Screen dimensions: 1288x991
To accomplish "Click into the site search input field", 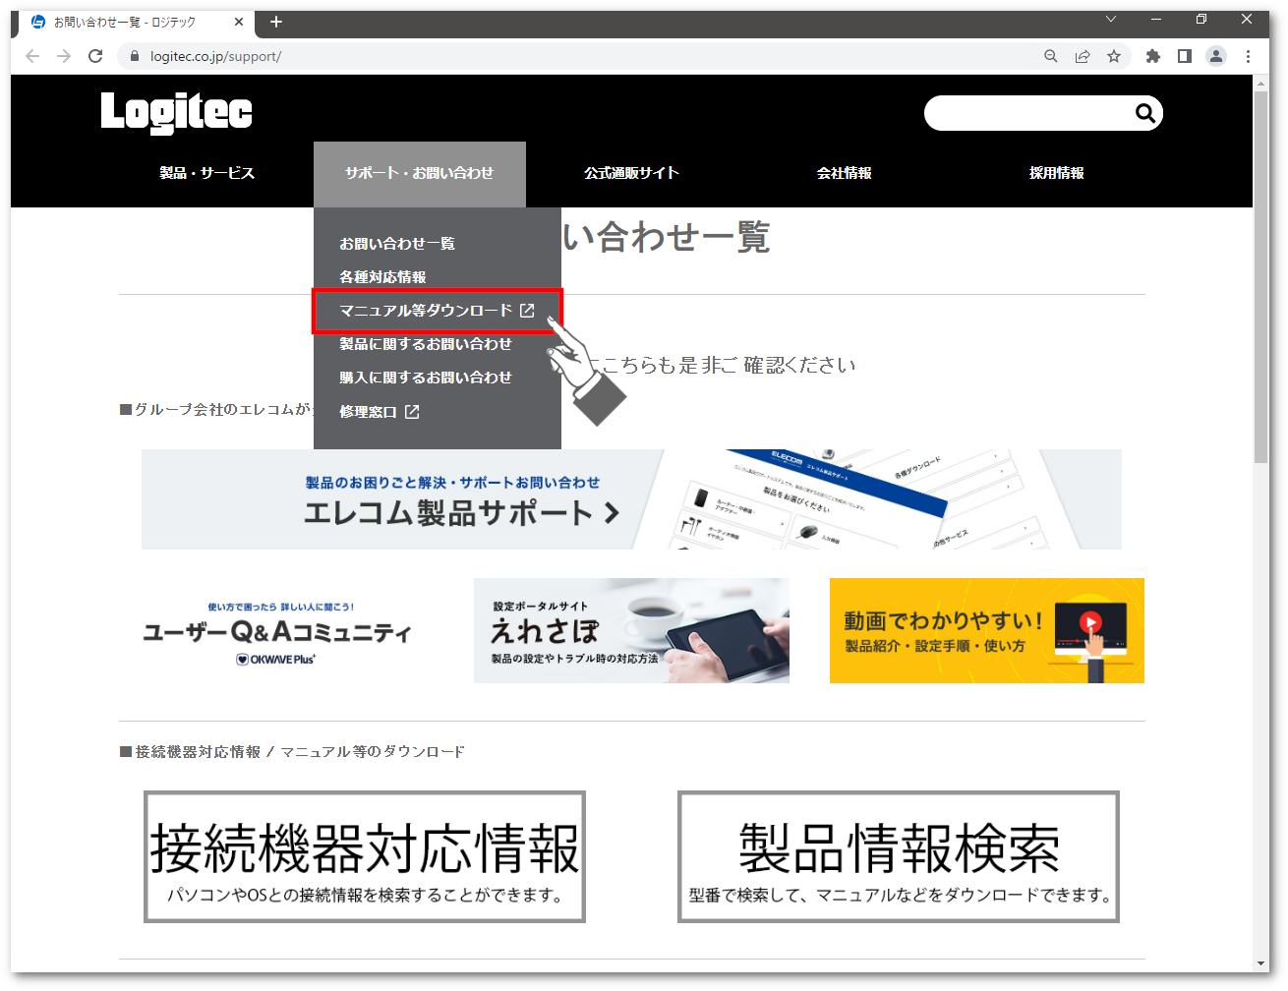I will click(x=1027, y=113).
